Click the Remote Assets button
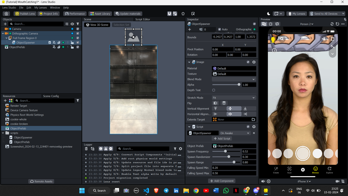The width and height of the screenshot is (348, 196). pos(41,181)
